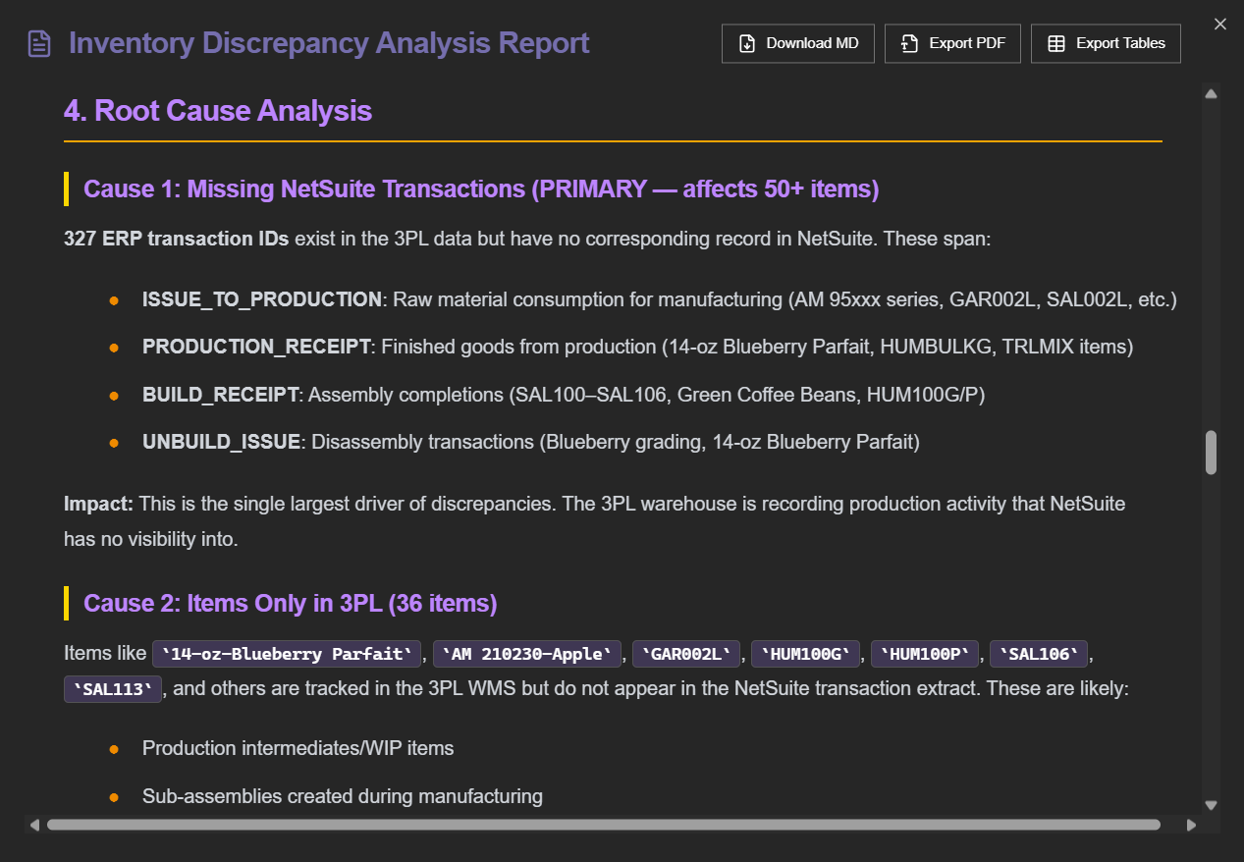Viewport: 1244px width, 862px height.
Task: Click the horizontal scrollbar thumb
Action: (603, 825)
